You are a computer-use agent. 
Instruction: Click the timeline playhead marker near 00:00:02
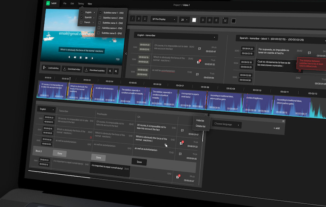point(70,78)
